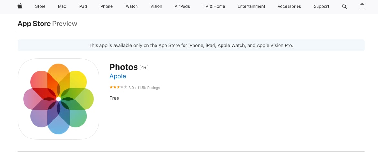
Task: Click the 4+ age rating badge
Action: coord(144,67)
